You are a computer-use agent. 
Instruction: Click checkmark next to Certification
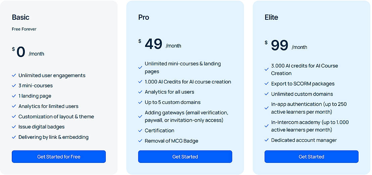tap(140, 130)
